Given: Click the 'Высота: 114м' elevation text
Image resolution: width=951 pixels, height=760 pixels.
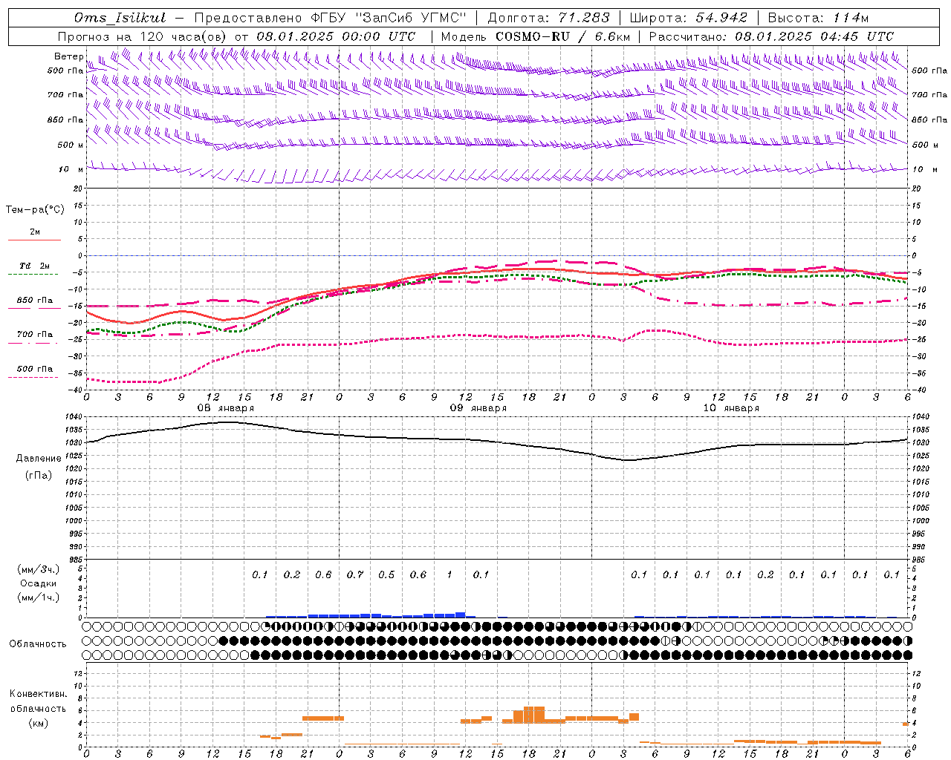Looking at the screenshot, I should tap(818, 18).
